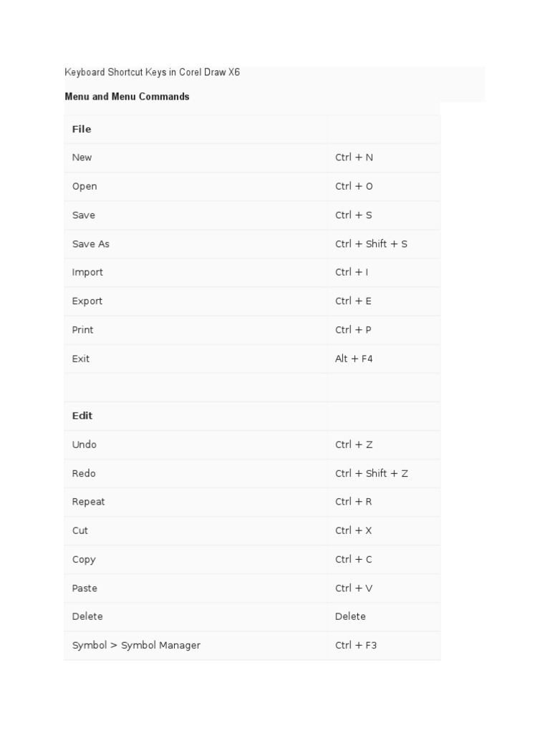Click the document title 'Keyboard Shortcut Keys in Corel Draw X6'
This screenshot has height=733, width=550.
point(152,73)
